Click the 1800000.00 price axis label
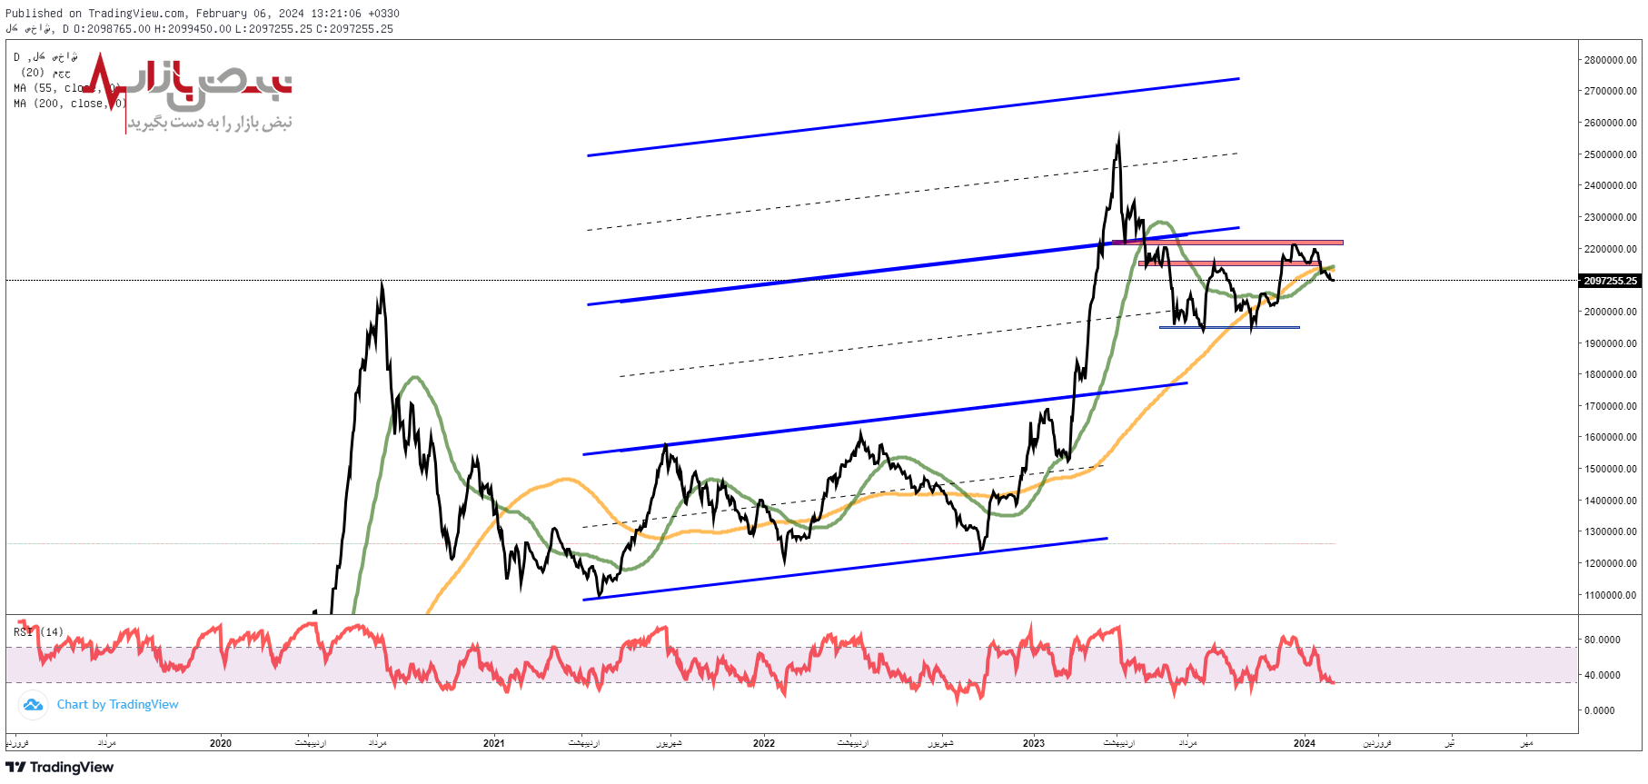 [x=1610, y=374]
